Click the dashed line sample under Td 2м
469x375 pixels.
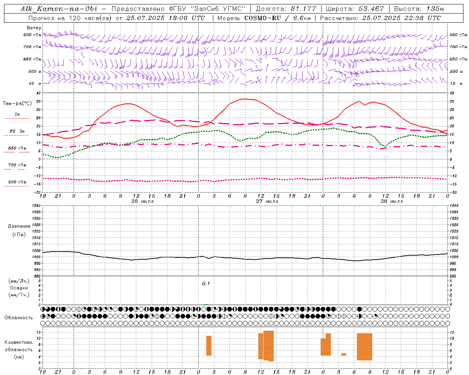point(16,135)
